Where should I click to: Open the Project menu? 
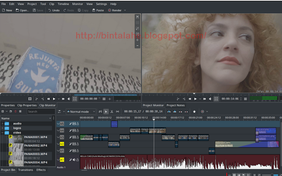tap(32, 4)
